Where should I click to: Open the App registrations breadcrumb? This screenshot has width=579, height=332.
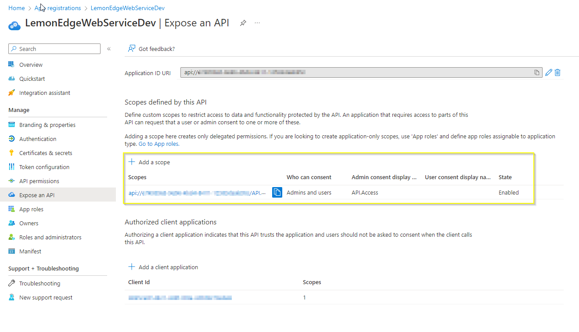(58, 7)
